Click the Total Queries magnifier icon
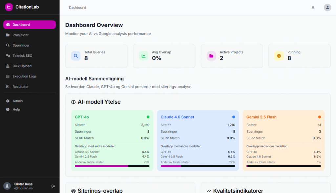Viewport: 336px width, 193px height. pos(76,56)
